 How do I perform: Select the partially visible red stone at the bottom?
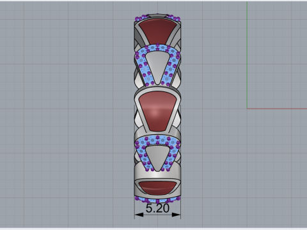coord(157,188)
